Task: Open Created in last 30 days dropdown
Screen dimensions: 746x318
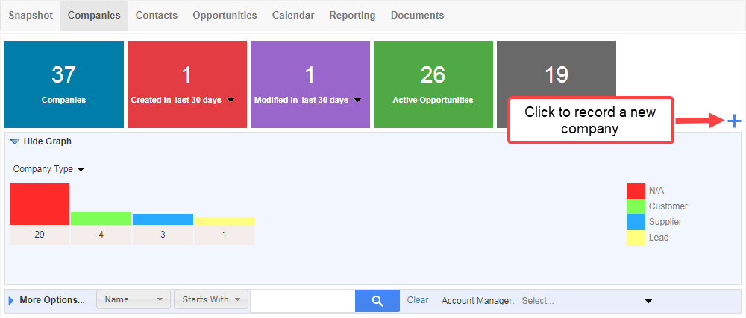Action: (231, 100)
